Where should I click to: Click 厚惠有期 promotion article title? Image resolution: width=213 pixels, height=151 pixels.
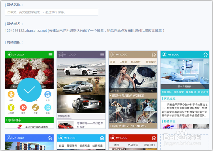(90, 125)
